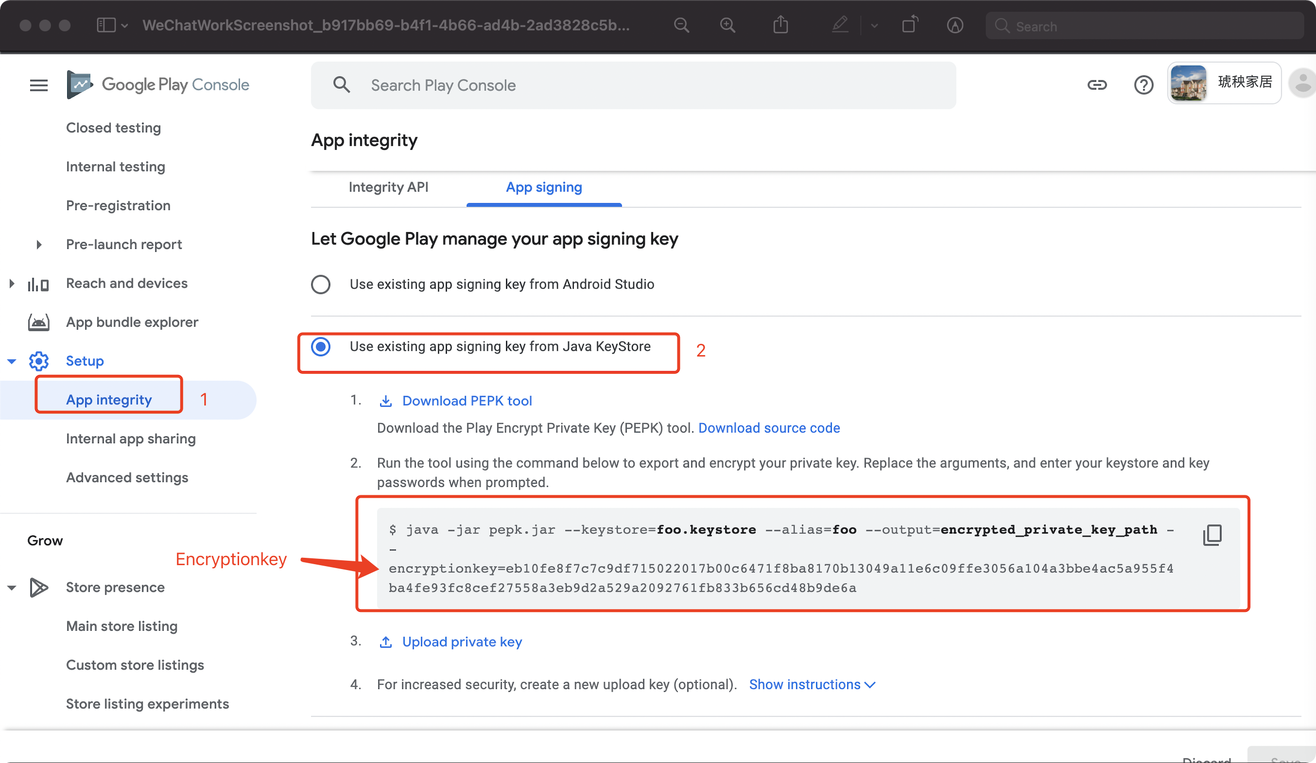Expand the Reach and devices arrow

click(11, 284)
